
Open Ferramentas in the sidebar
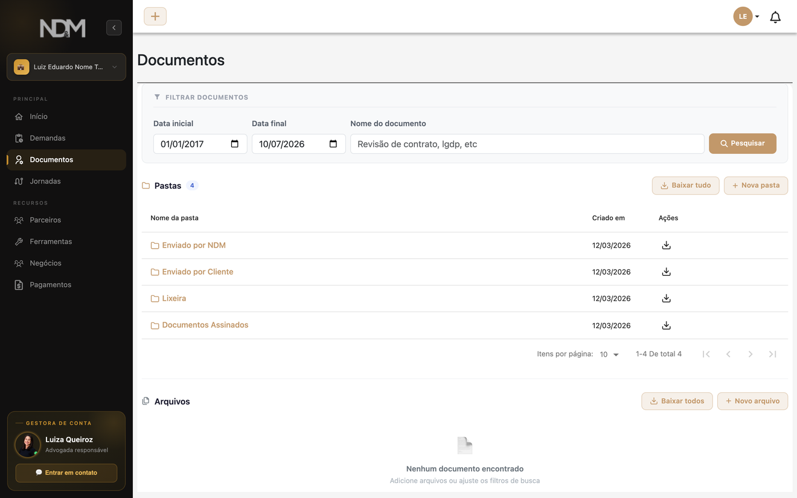(66, 241)
